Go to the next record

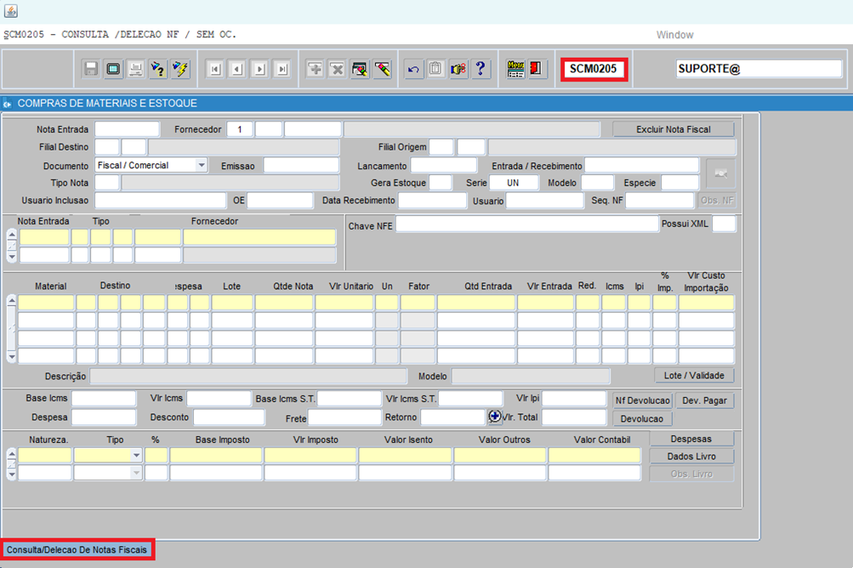tap(259, 69)
